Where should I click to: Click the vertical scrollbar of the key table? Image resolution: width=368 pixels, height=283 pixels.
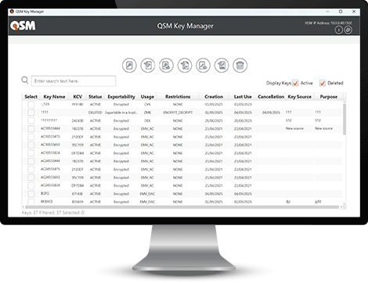tap(345, 119)
